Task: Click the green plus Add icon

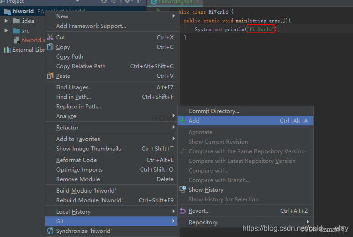Action: [x=183, y=121]
